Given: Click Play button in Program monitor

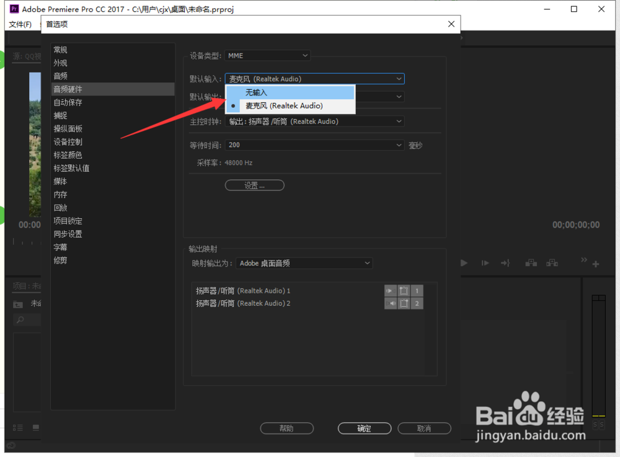Looking at the screenshot, I should (464, 263).
